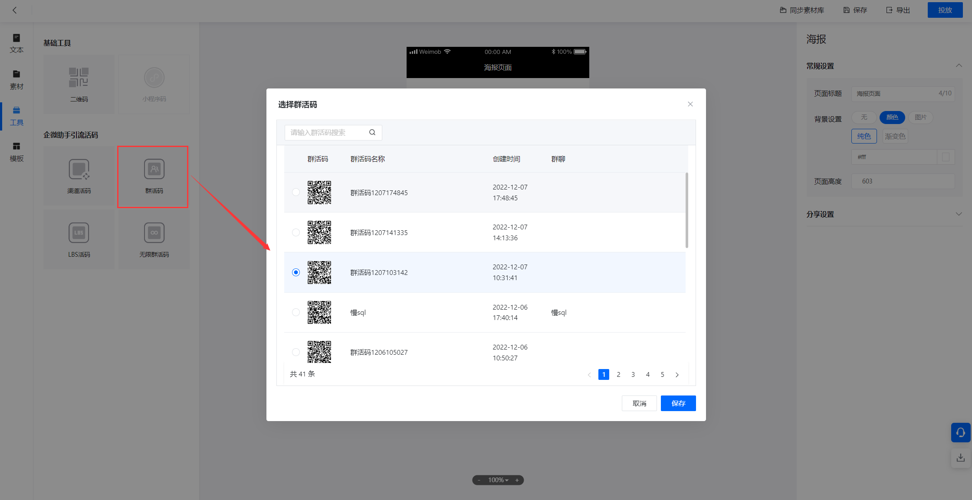Go to next page in pagination

coord(677,375)
